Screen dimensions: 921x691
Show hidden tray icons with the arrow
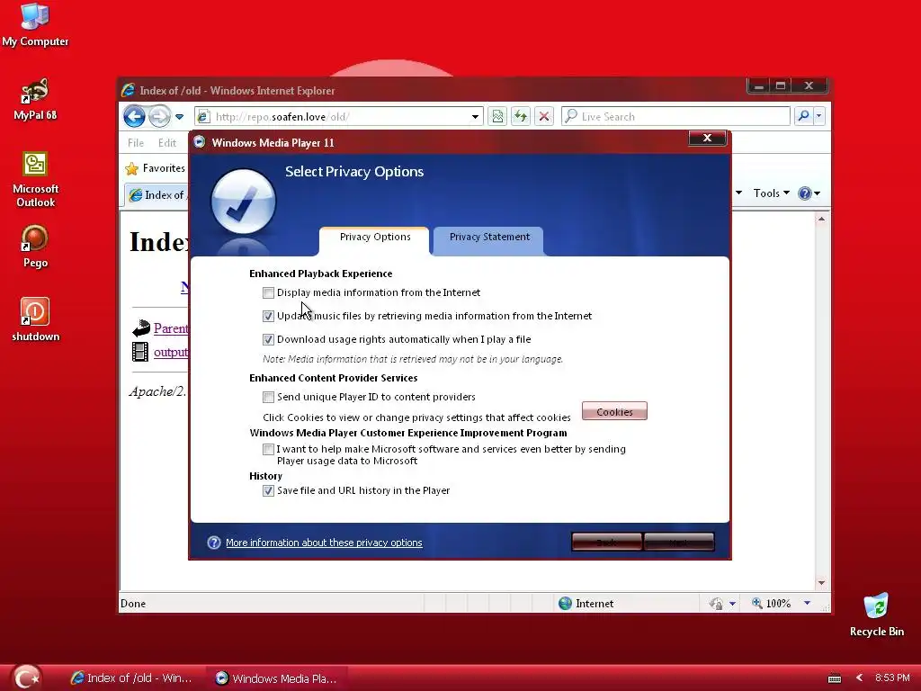pyautogui.click(x=859, y=678)
